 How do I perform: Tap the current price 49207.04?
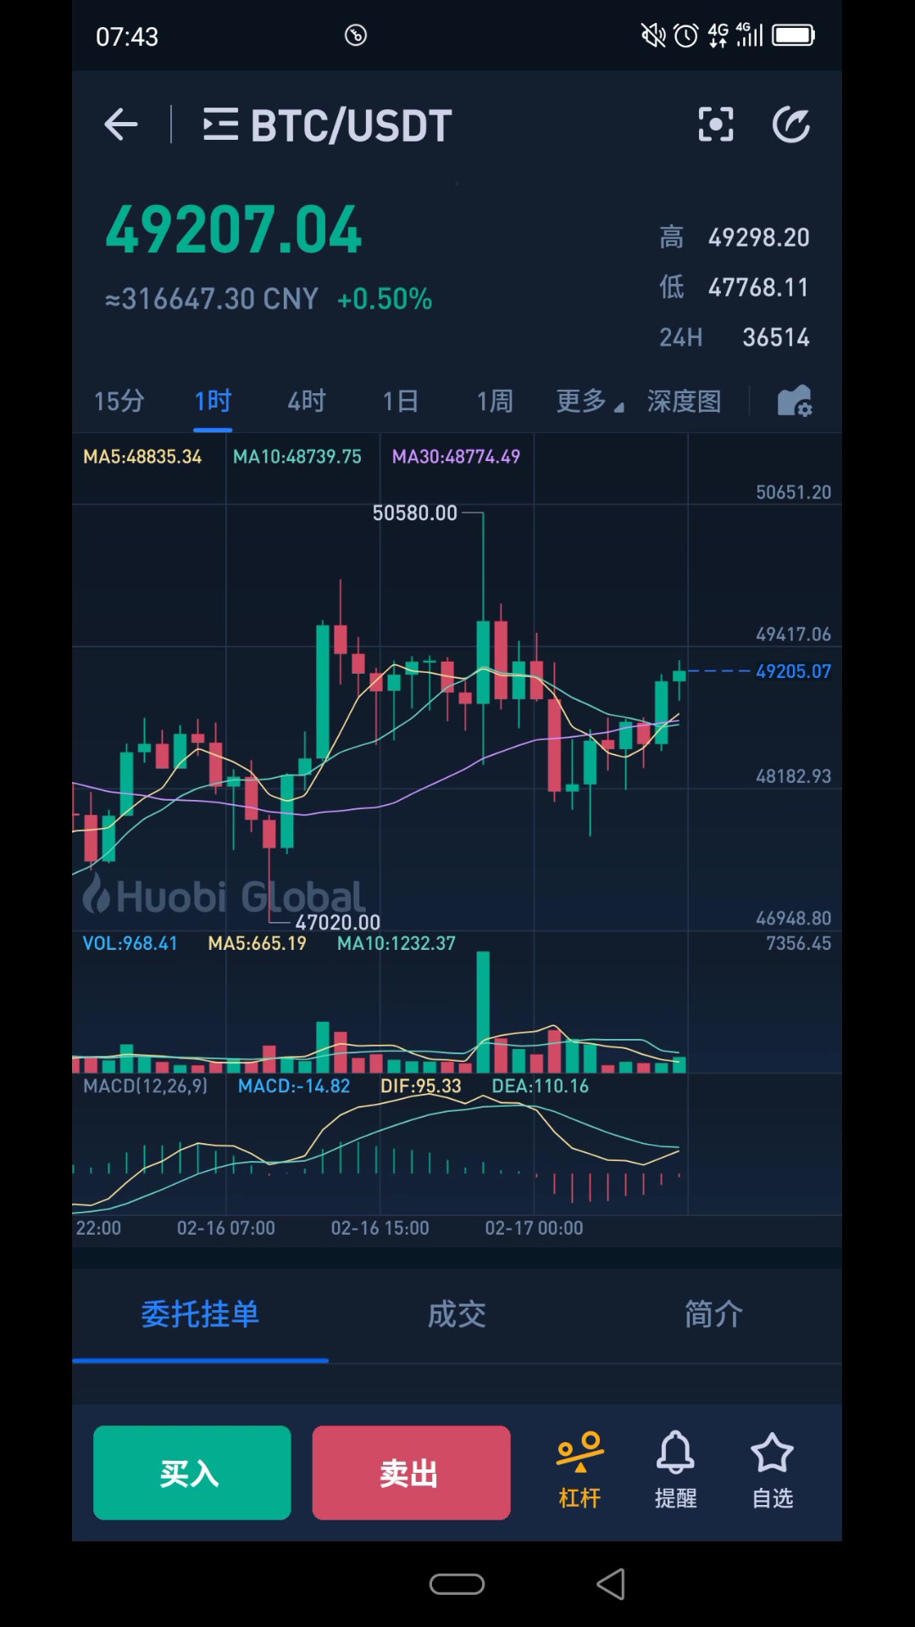click(234, 230)
